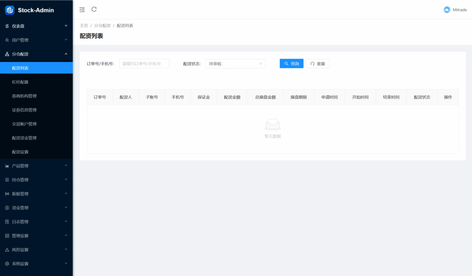Collapse the 分仓配资 submenu
This screenshot has height=276, width=472.
pyautogui.click(x=66, y=54)
